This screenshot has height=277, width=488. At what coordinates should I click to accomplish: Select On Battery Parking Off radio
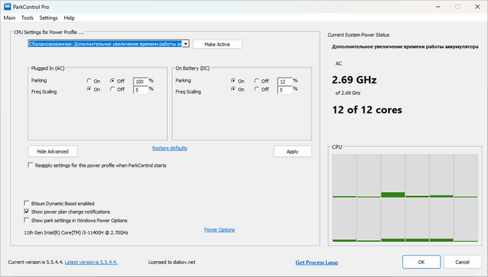click(257, 81)
